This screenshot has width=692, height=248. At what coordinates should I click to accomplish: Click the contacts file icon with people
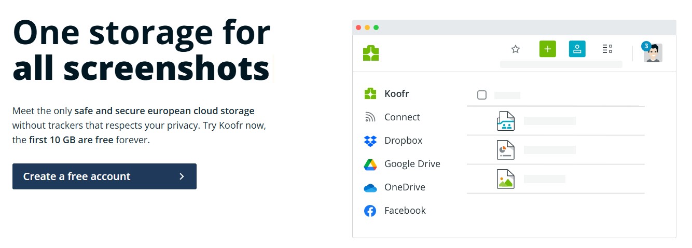(x=505, y=121)
